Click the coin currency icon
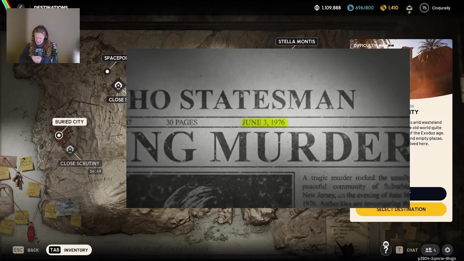Image resolution: width=464 pixels, height=261 pixels. pyautogui.click(x=316, y=8)
